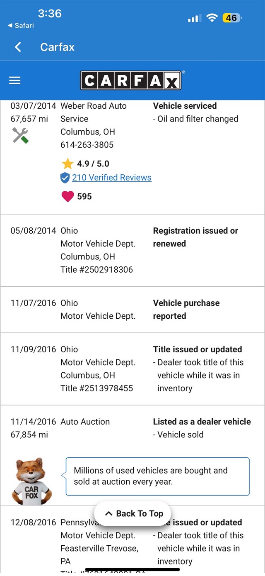Image resolution: width=265 pixels, height=576 pixels.
Task: Tap the blue verified shield icon
Action: (x=65, y=178)
